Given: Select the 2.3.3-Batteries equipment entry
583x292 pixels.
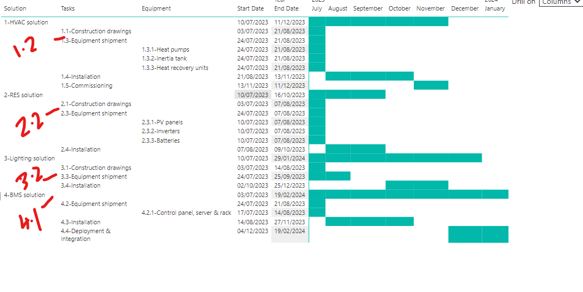Looking at the screenshot, I should tap(161, 140).
